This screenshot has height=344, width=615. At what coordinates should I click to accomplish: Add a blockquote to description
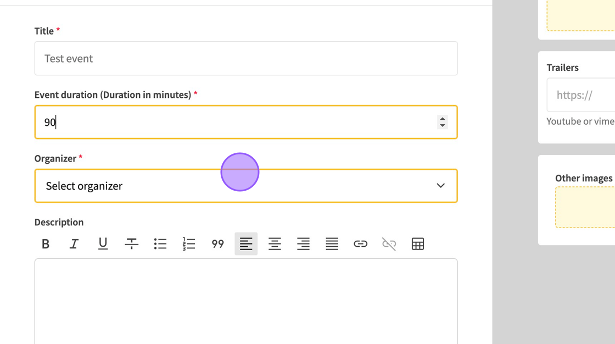(217, 244)
